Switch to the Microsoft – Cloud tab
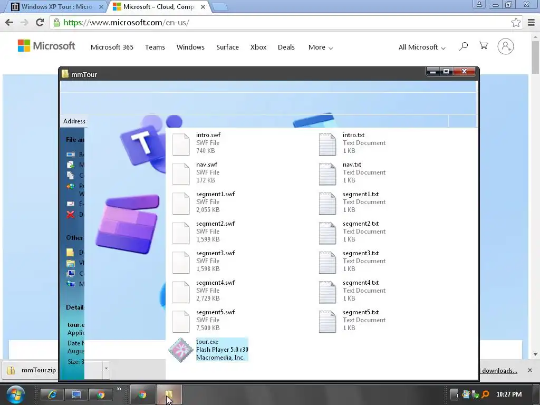540x405 pixels. pyautogui.click(x=159, y=6)
